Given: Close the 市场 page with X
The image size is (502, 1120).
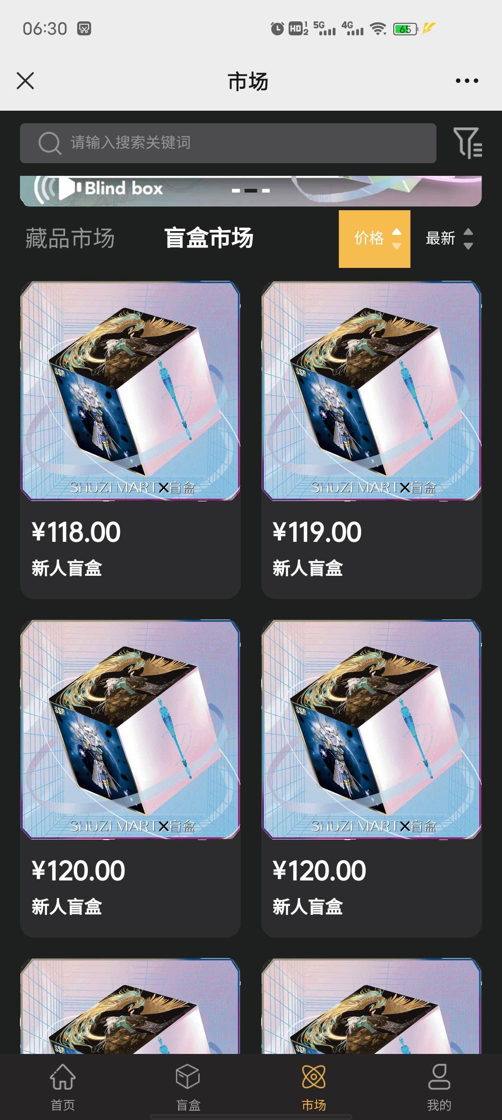Looking at the screenshot, I should click(25, 80).
